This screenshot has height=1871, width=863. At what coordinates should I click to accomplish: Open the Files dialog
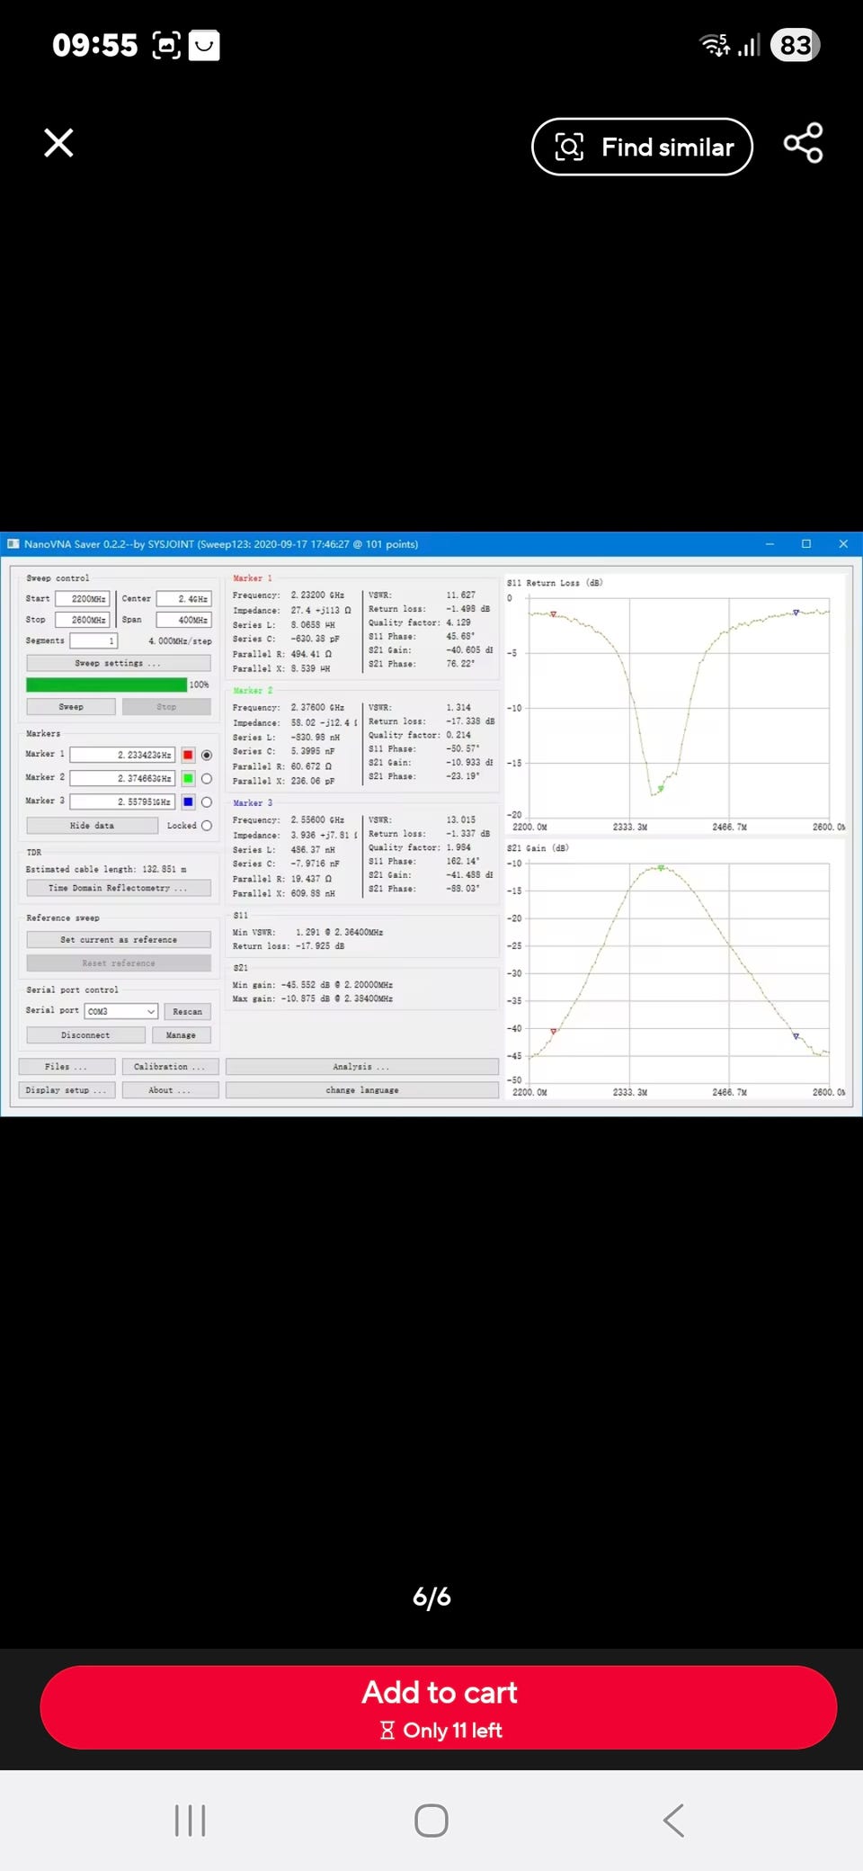pyautogui.click(x=67, y=1067)
